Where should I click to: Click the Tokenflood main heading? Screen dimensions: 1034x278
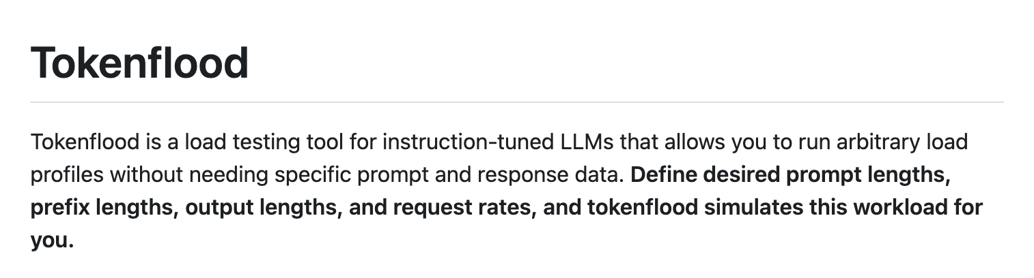pyautogui.click(x=139, y=63)
